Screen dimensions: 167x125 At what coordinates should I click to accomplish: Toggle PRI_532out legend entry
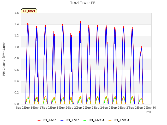pyautogui.click(x=94, y=120)
